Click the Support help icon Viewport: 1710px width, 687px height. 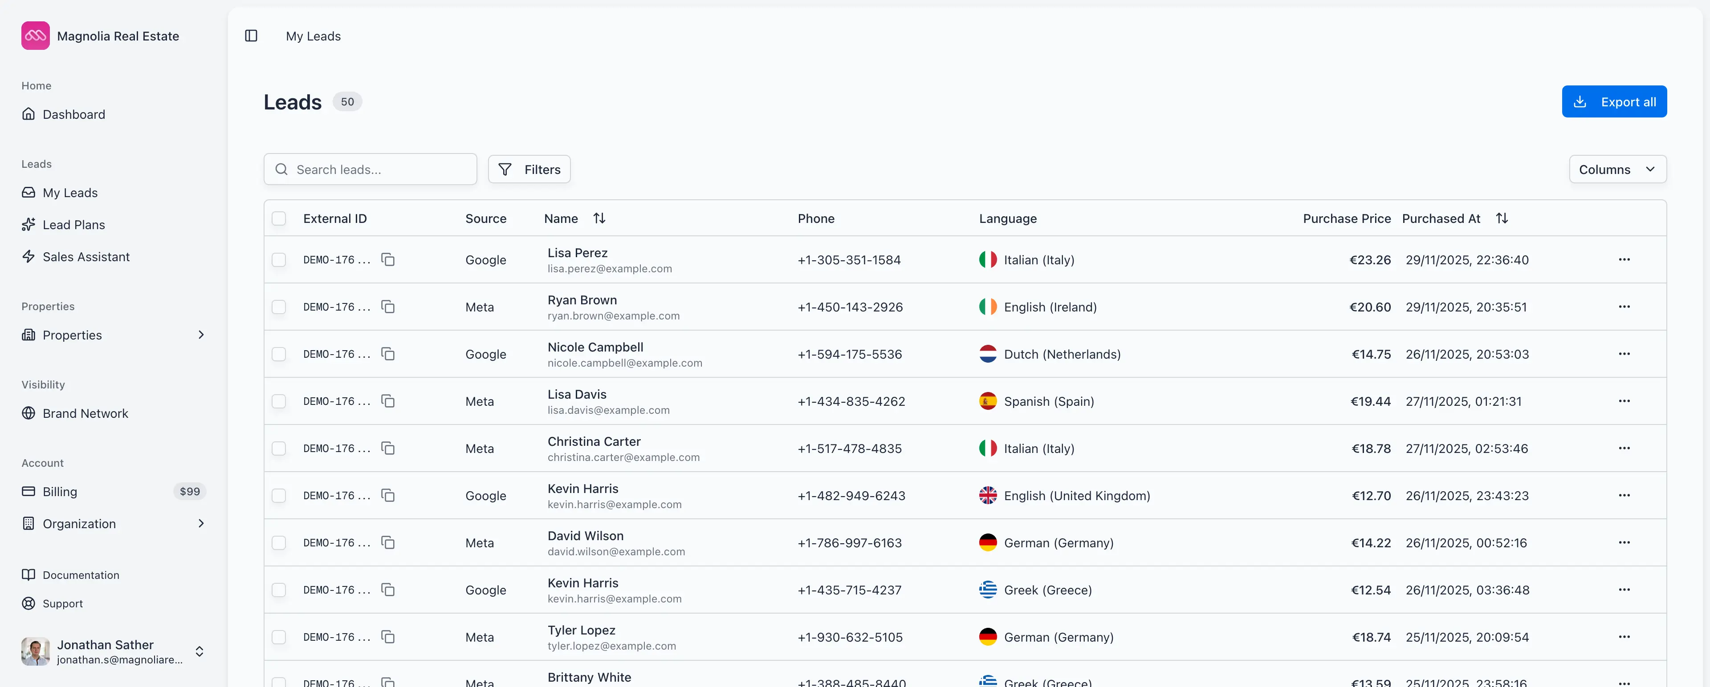coord(28,603)
